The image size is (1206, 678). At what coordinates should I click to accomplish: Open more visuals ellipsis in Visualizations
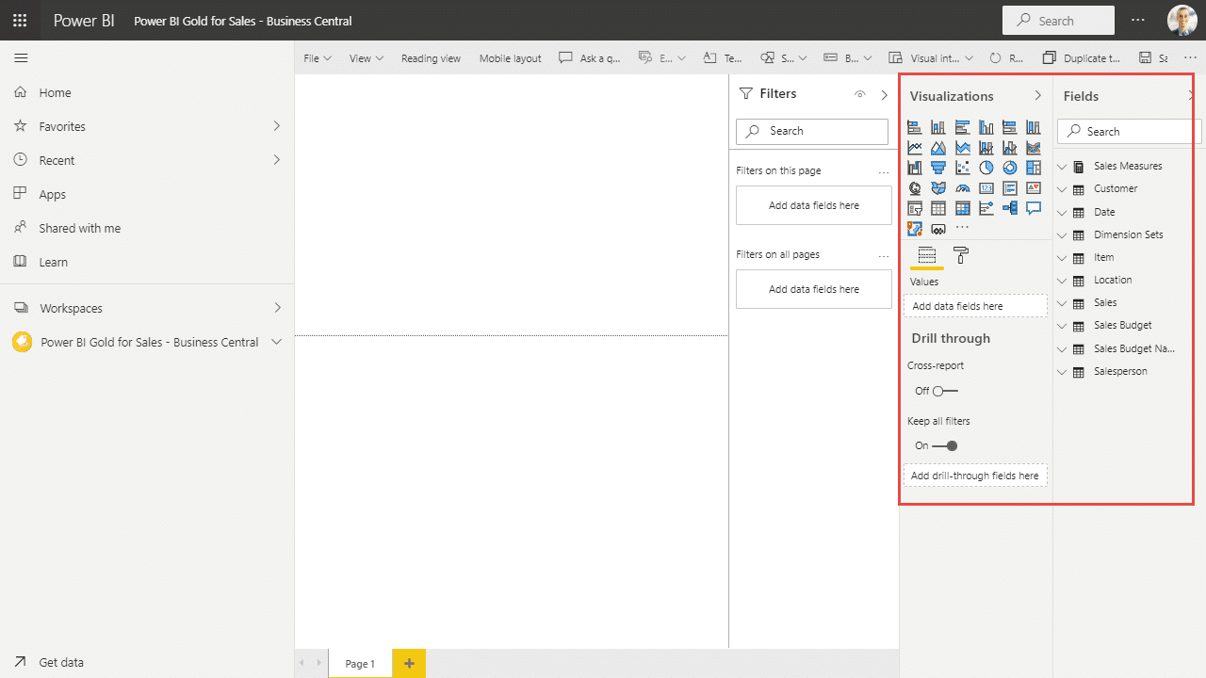click(962, 228)
